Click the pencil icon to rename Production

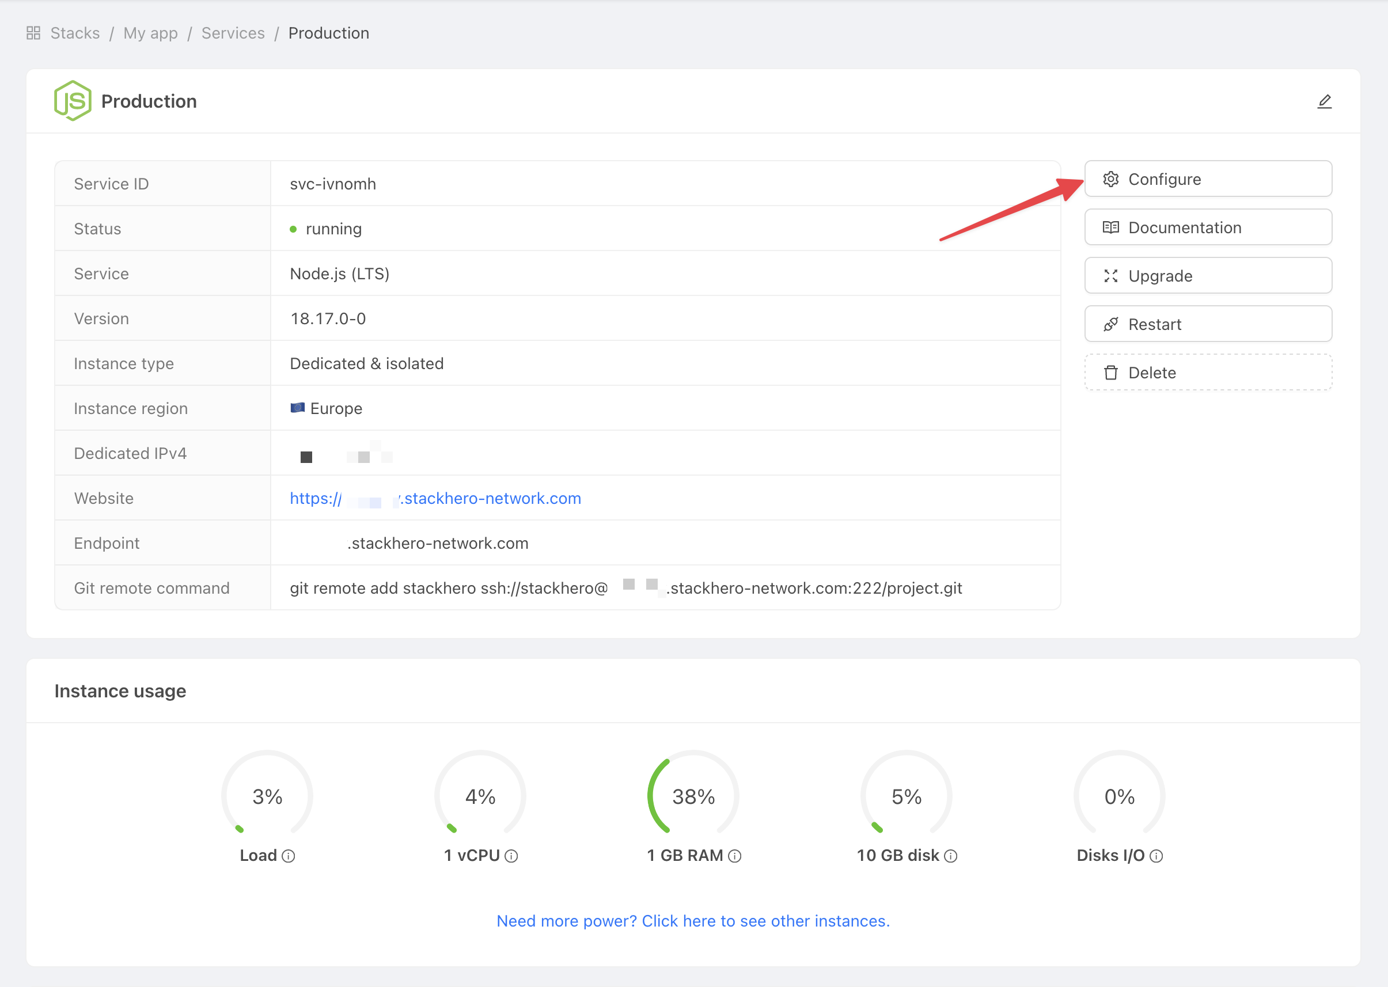1325,101
